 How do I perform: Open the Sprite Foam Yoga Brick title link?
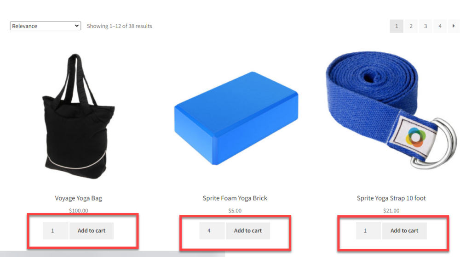pyautogui.click(x=235, y=198)
